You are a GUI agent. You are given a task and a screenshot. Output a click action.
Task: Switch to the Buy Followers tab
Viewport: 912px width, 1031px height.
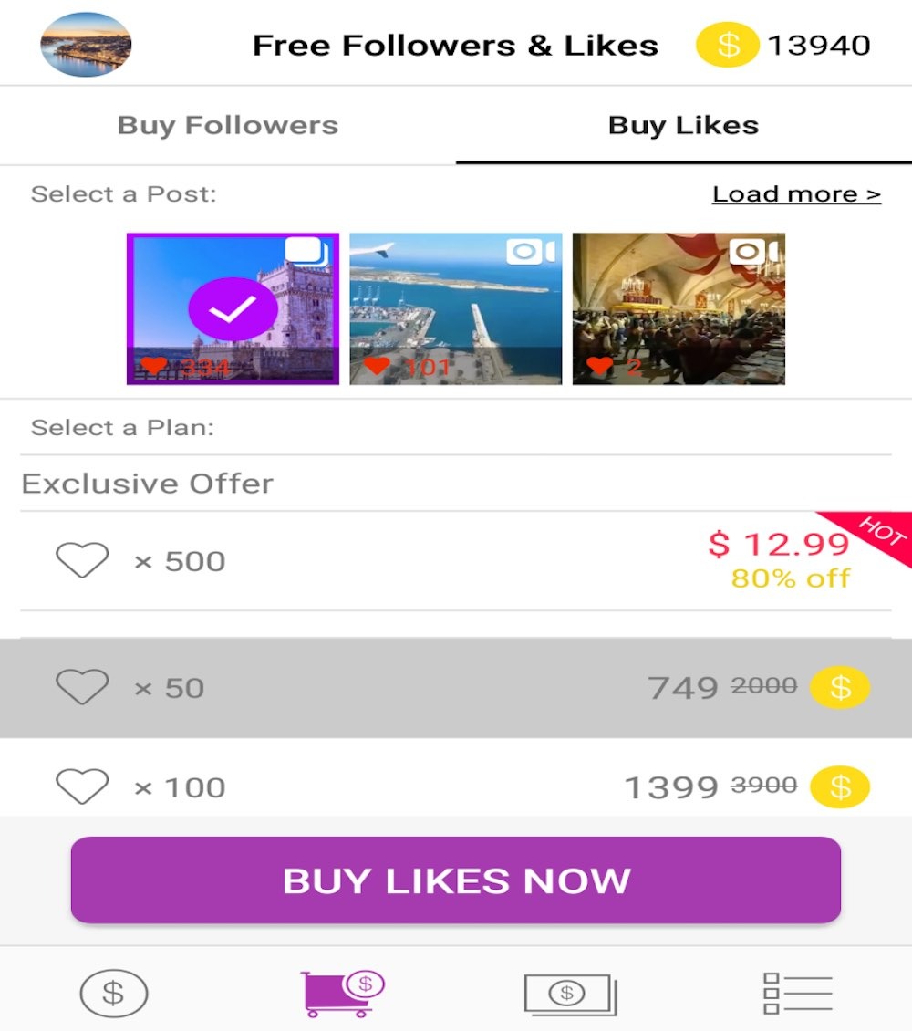pos(227,125)
